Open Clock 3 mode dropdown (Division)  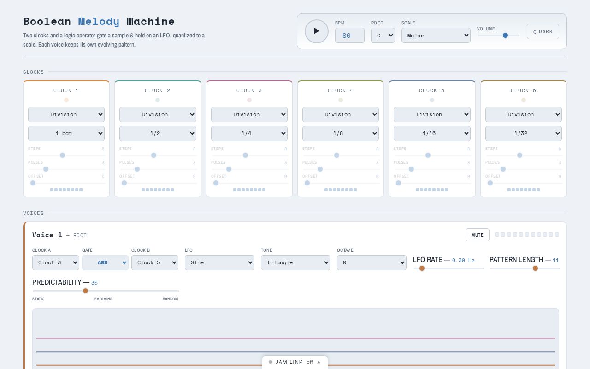[x=249, y=114]
